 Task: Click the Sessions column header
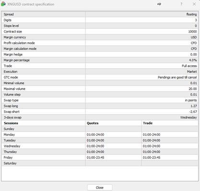[x=11, y=123]
